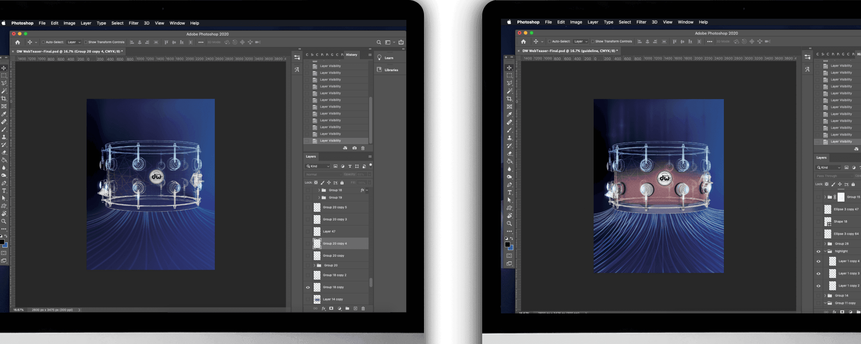Select the Clone Stamp tool in left window

(4, 137)
